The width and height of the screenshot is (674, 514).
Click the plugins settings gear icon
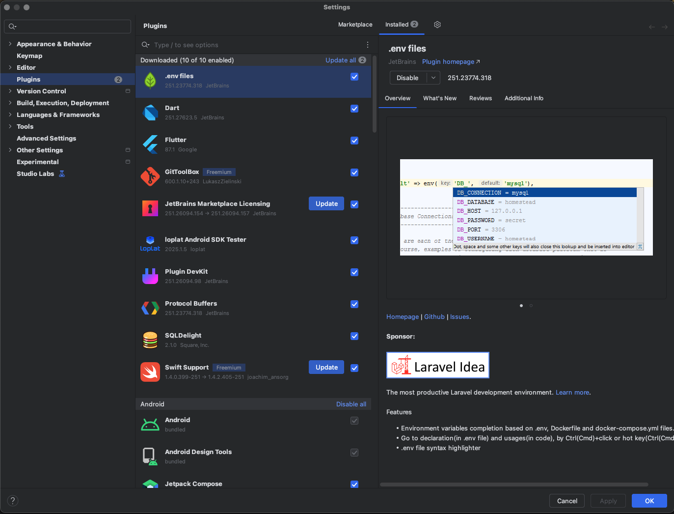click(437, 25)
